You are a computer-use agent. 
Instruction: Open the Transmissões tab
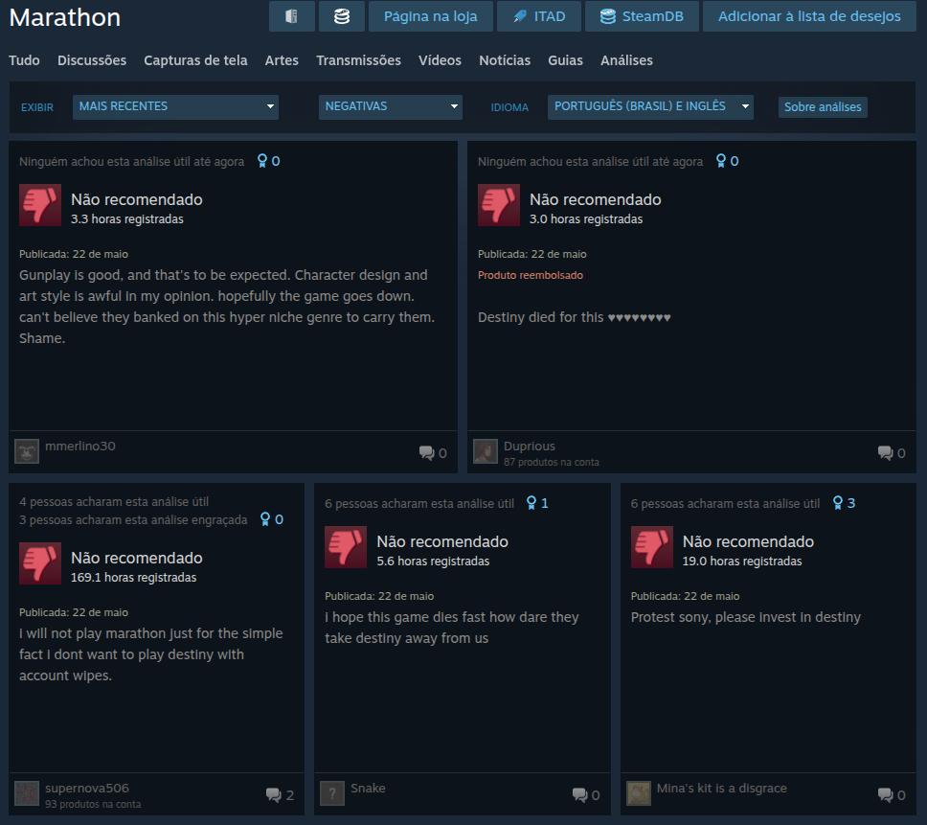(358, 60)
